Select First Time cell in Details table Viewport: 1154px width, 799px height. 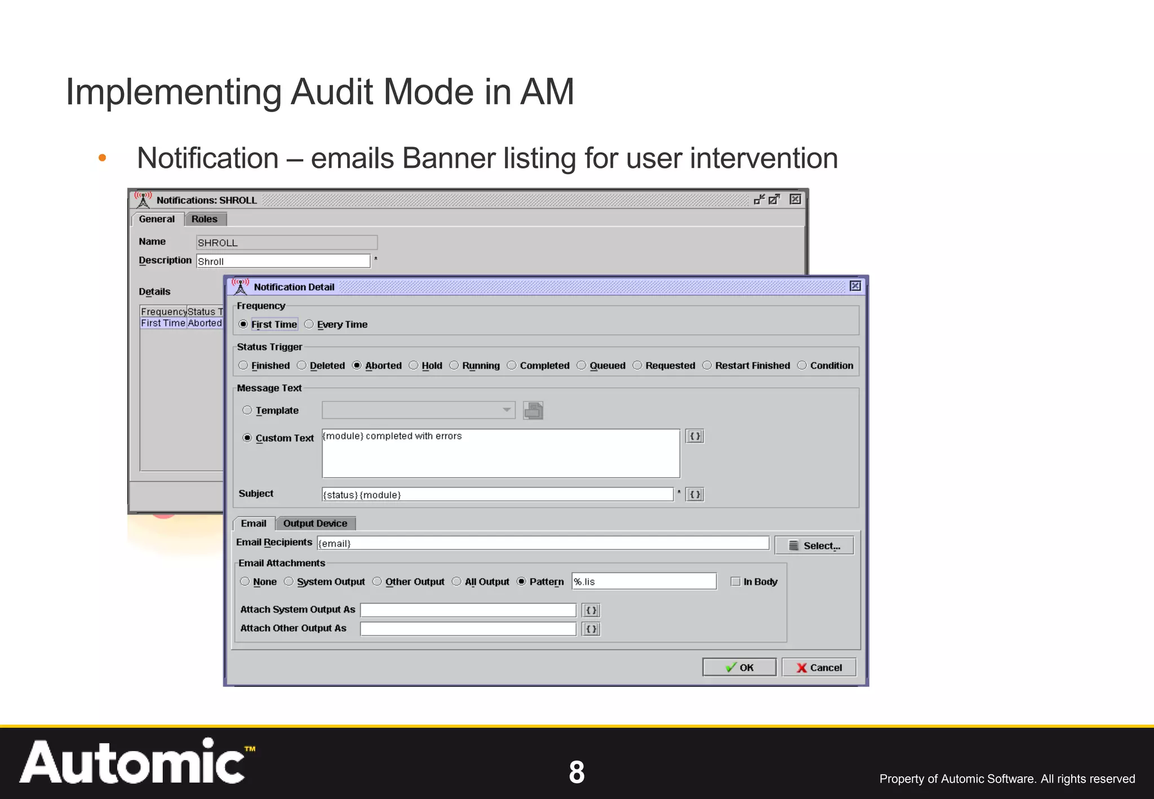coord(163,323)
